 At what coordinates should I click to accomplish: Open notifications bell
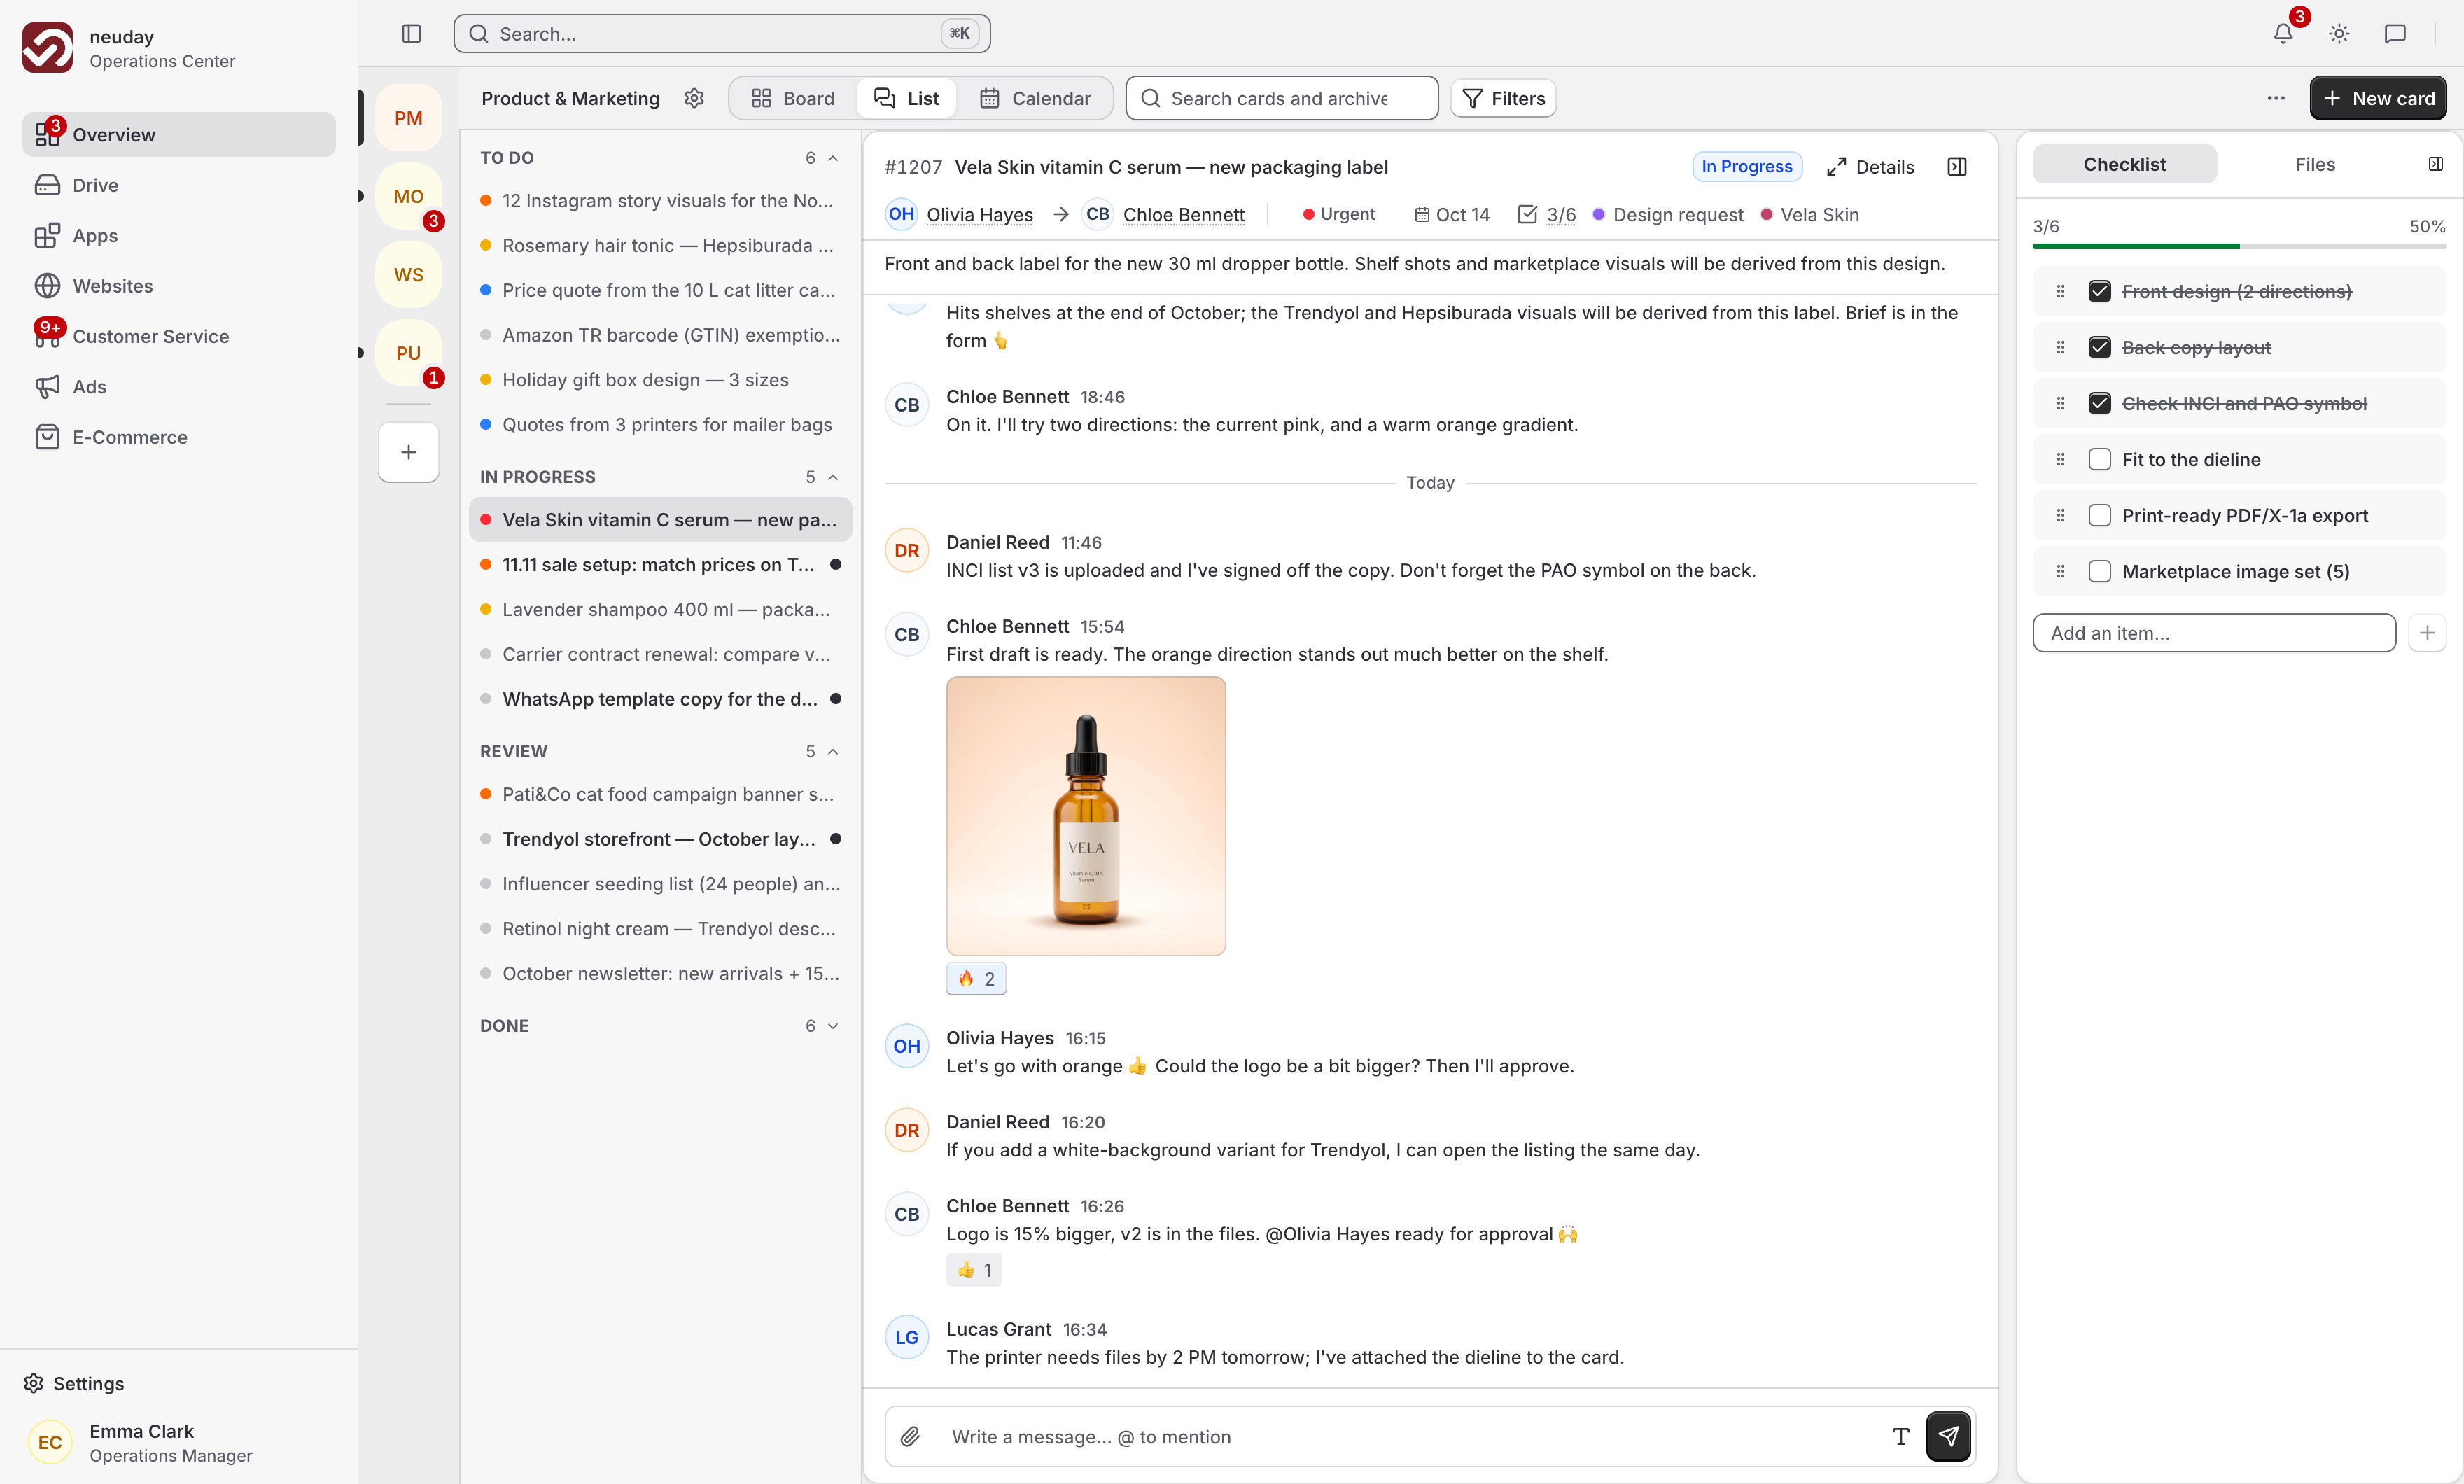[x=2283, y=34]
